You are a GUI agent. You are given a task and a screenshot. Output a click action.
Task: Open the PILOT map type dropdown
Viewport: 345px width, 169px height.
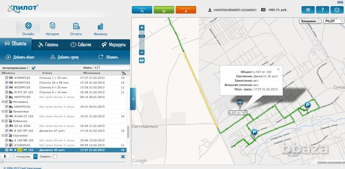(334, 21)
